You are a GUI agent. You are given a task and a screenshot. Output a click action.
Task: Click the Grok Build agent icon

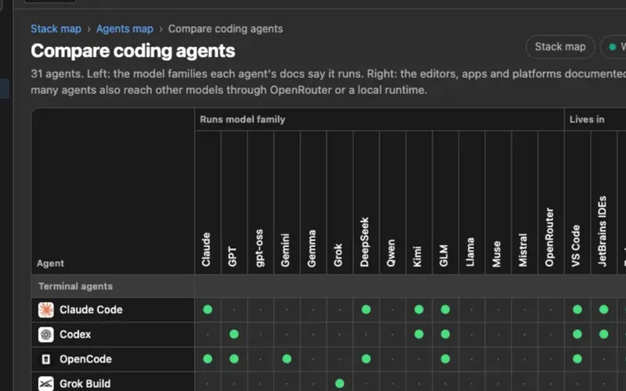[x=46, y=383]
